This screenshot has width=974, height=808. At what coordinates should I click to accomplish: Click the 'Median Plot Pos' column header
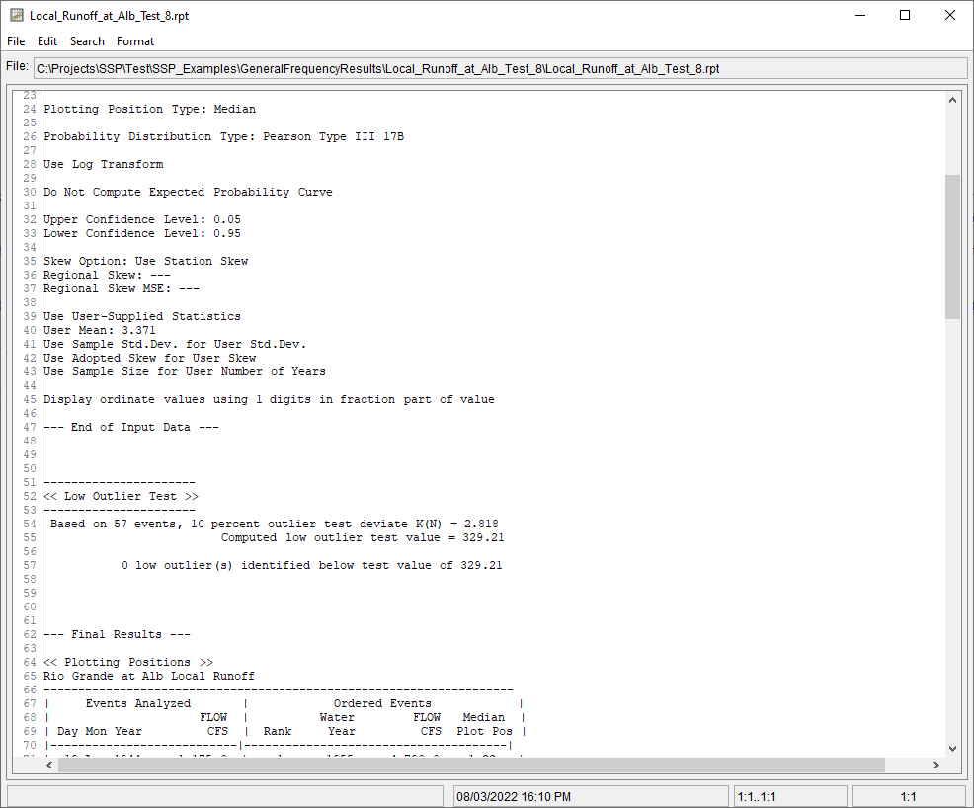[484, 725]
